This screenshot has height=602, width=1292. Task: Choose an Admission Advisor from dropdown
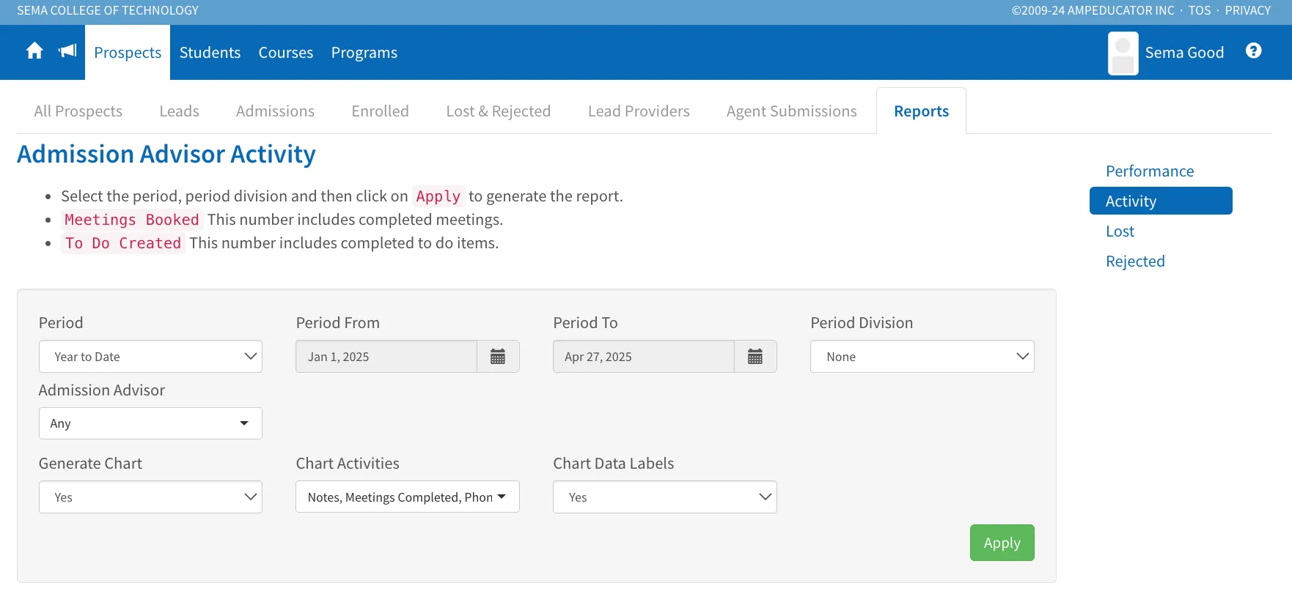(150, 423)
